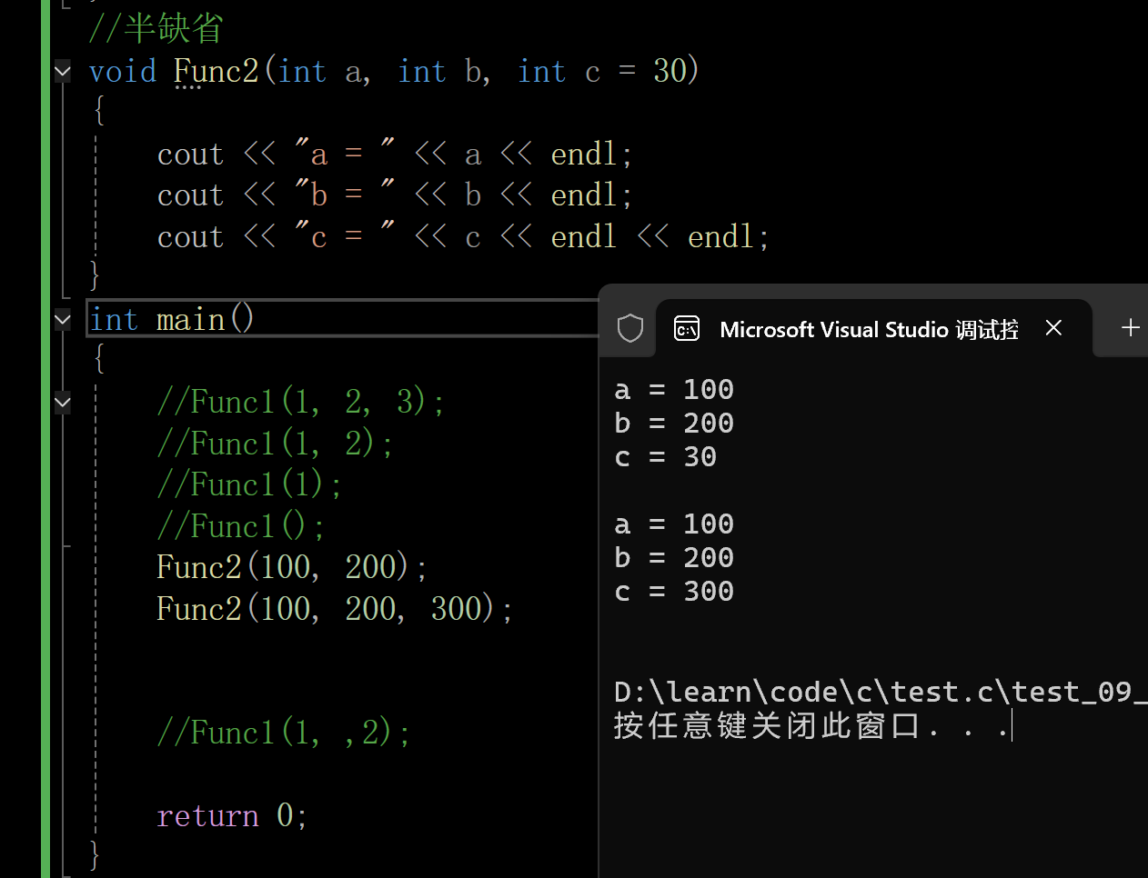Click the Func2 name in the function declaration

coord(217,71)
